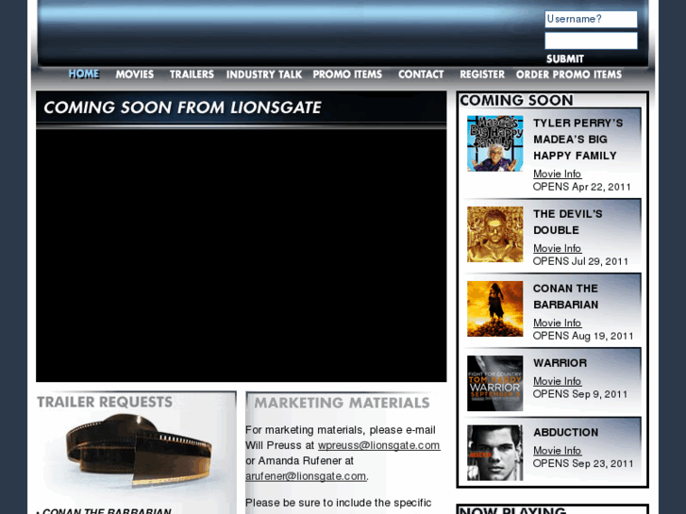This screenshot has width=686, height=514.
Task: Click the Trailer Requests heading
Action: coord(105,402)
